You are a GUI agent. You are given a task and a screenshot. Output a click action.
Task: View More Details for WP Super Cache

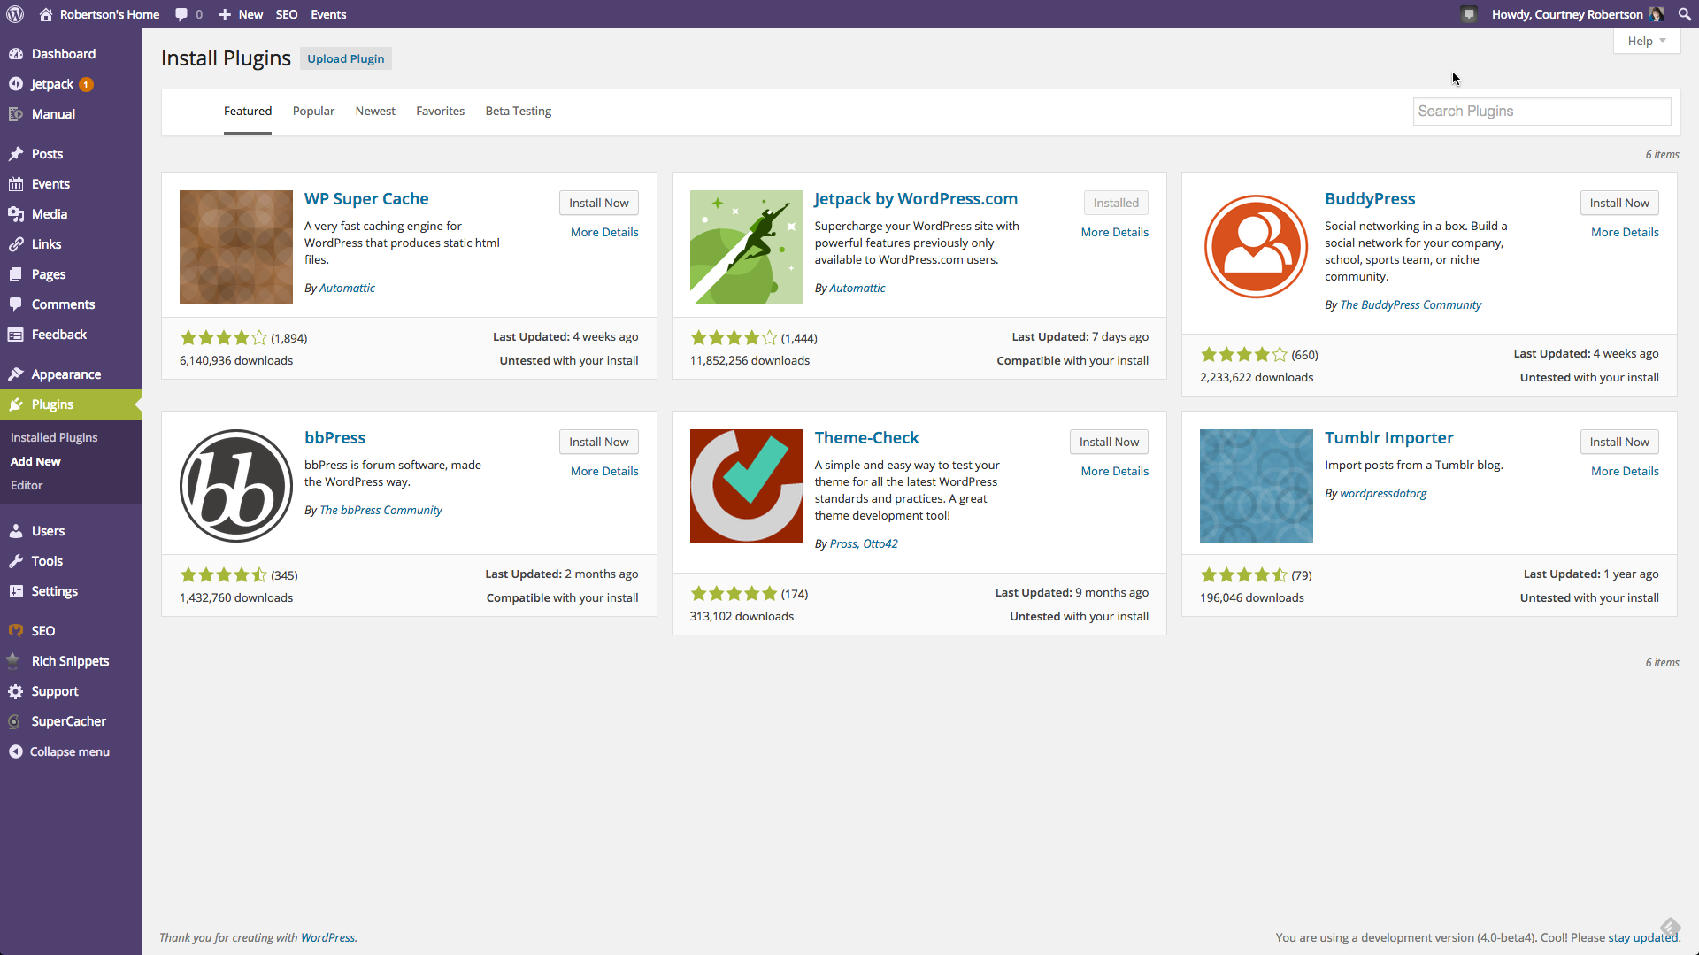(x=604, y=232)
